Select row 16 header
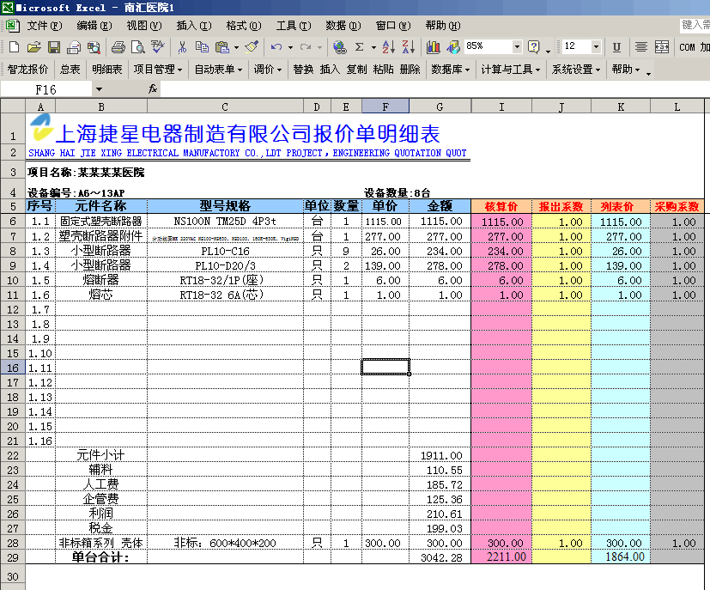Viewport: 710px width, 590px height. point(13,368)
